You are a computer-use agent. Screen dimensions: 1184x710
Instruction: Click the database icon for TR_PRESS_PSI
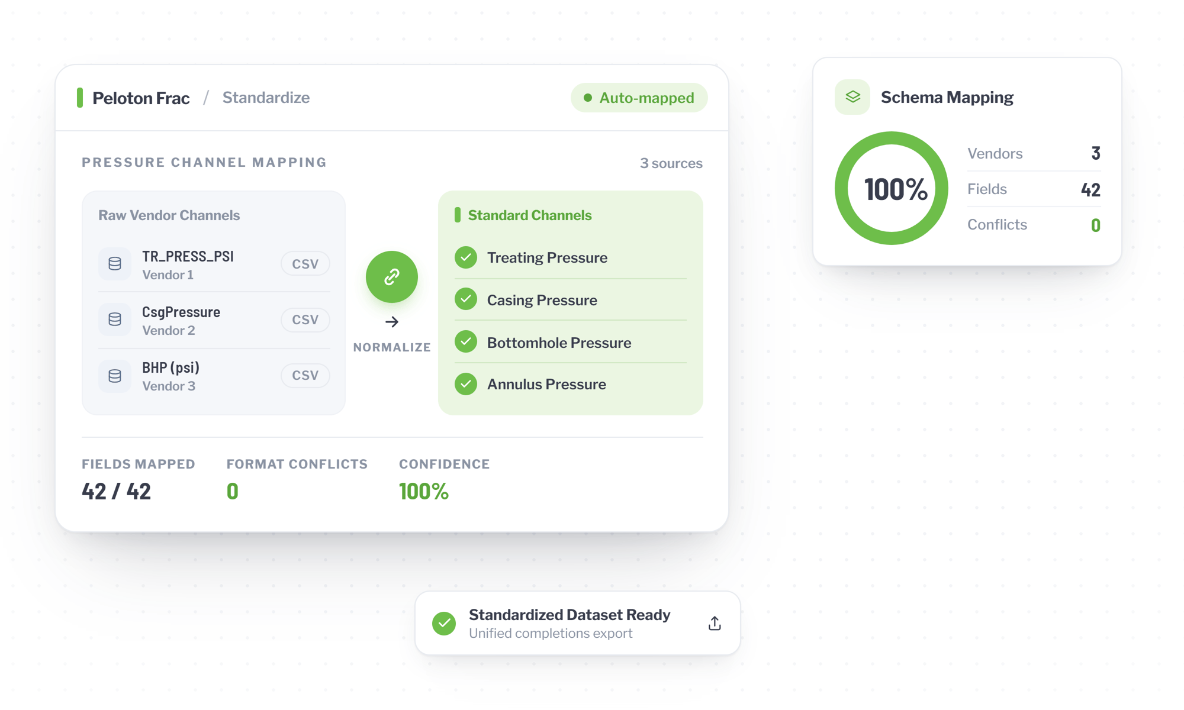click(115, 264)
